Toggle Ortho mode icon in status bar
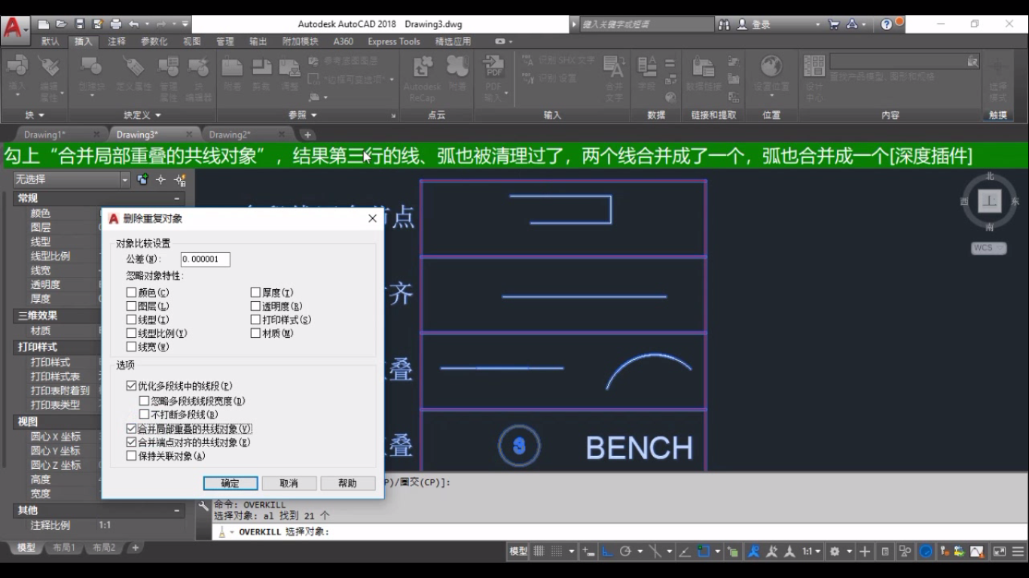 pos(607,552)
